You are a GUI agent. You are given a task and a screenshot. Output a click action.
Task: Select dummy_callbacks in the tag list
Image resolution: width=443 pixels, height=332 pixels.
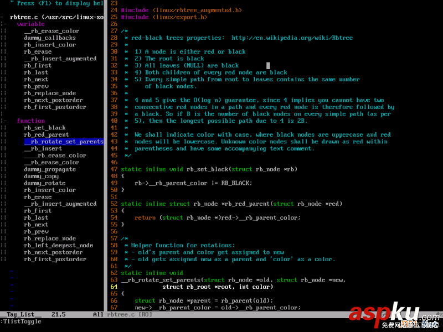point(50,38)
